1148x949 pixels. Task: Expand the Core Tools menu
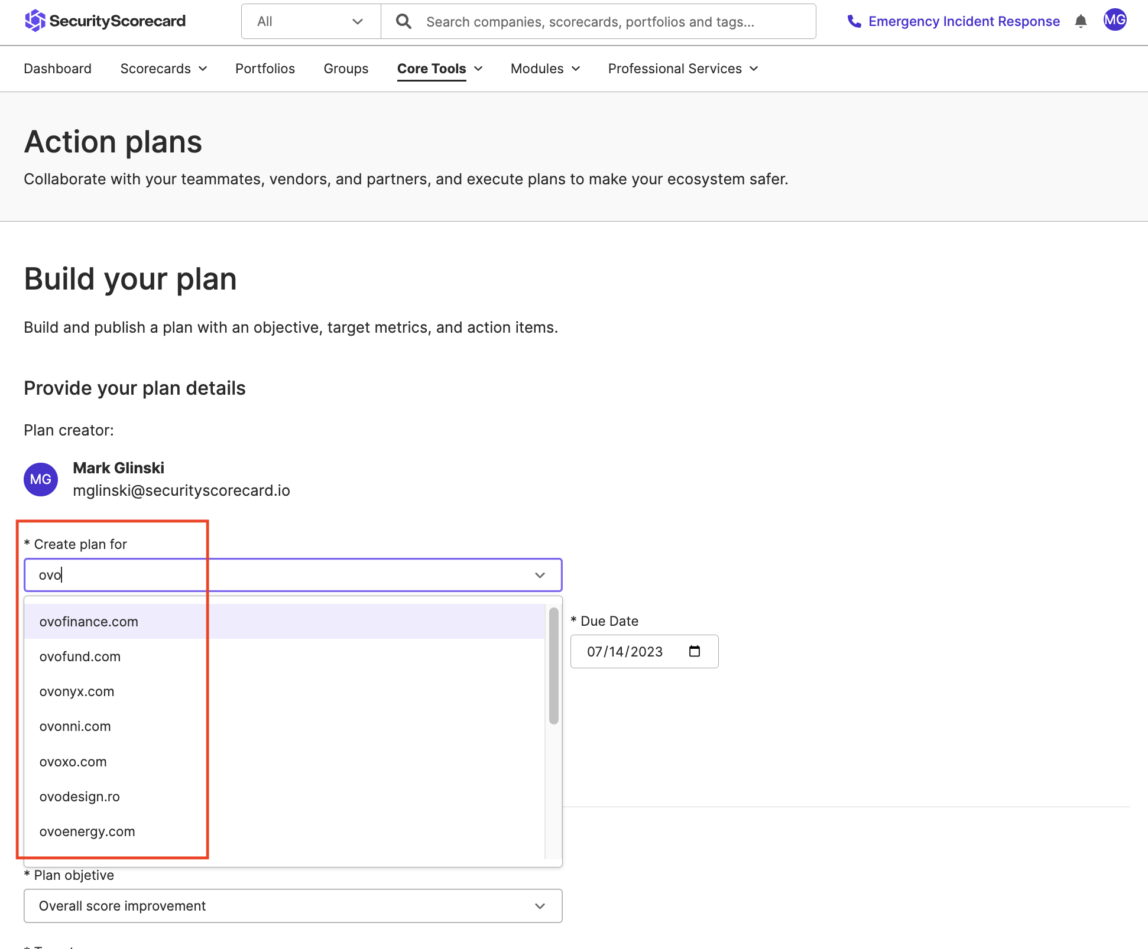point(440,69)
